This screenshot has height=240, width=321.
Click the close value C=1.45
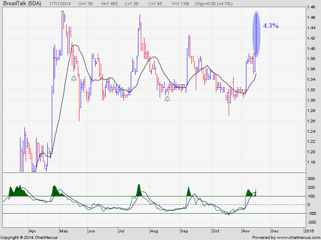(x=155, y=4)
